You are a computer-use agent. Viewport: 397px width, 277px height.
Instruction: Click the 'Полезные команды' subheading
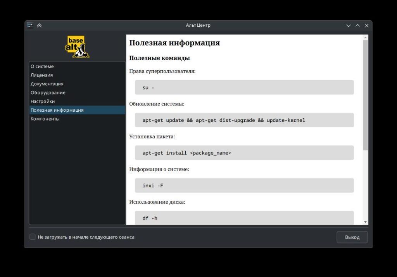(159, 58)
